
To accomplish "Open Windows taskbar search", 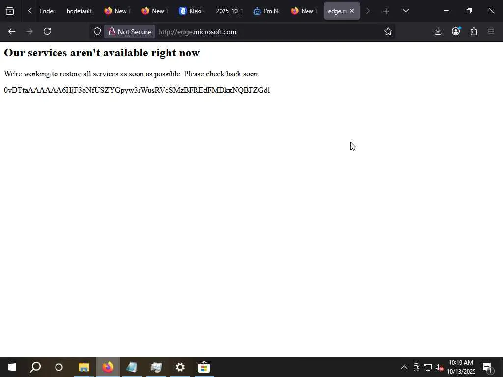I will 35,367.
